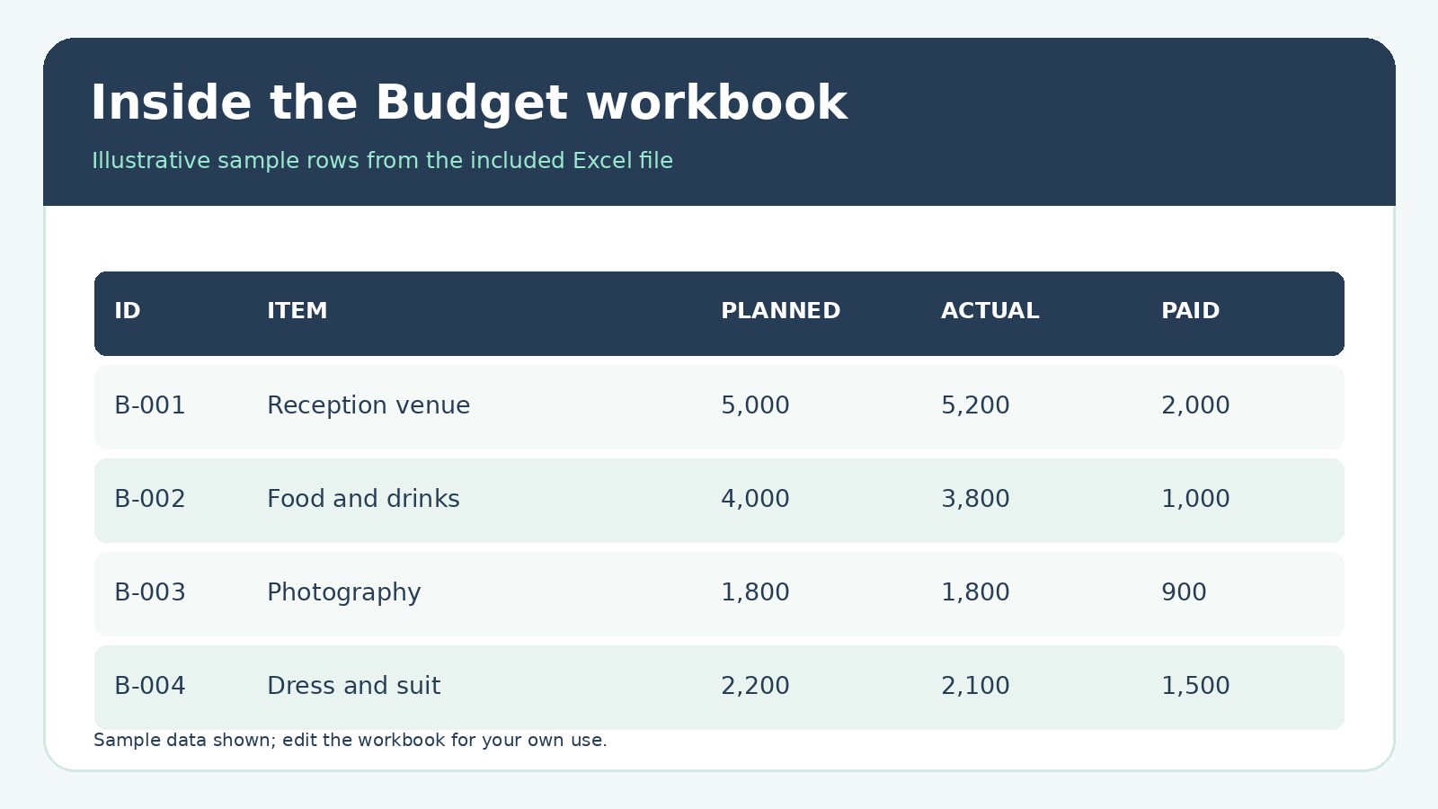This screenshot has height=809, width=1438.
Task: Click actual value 2,100
Action: point(975,686)
